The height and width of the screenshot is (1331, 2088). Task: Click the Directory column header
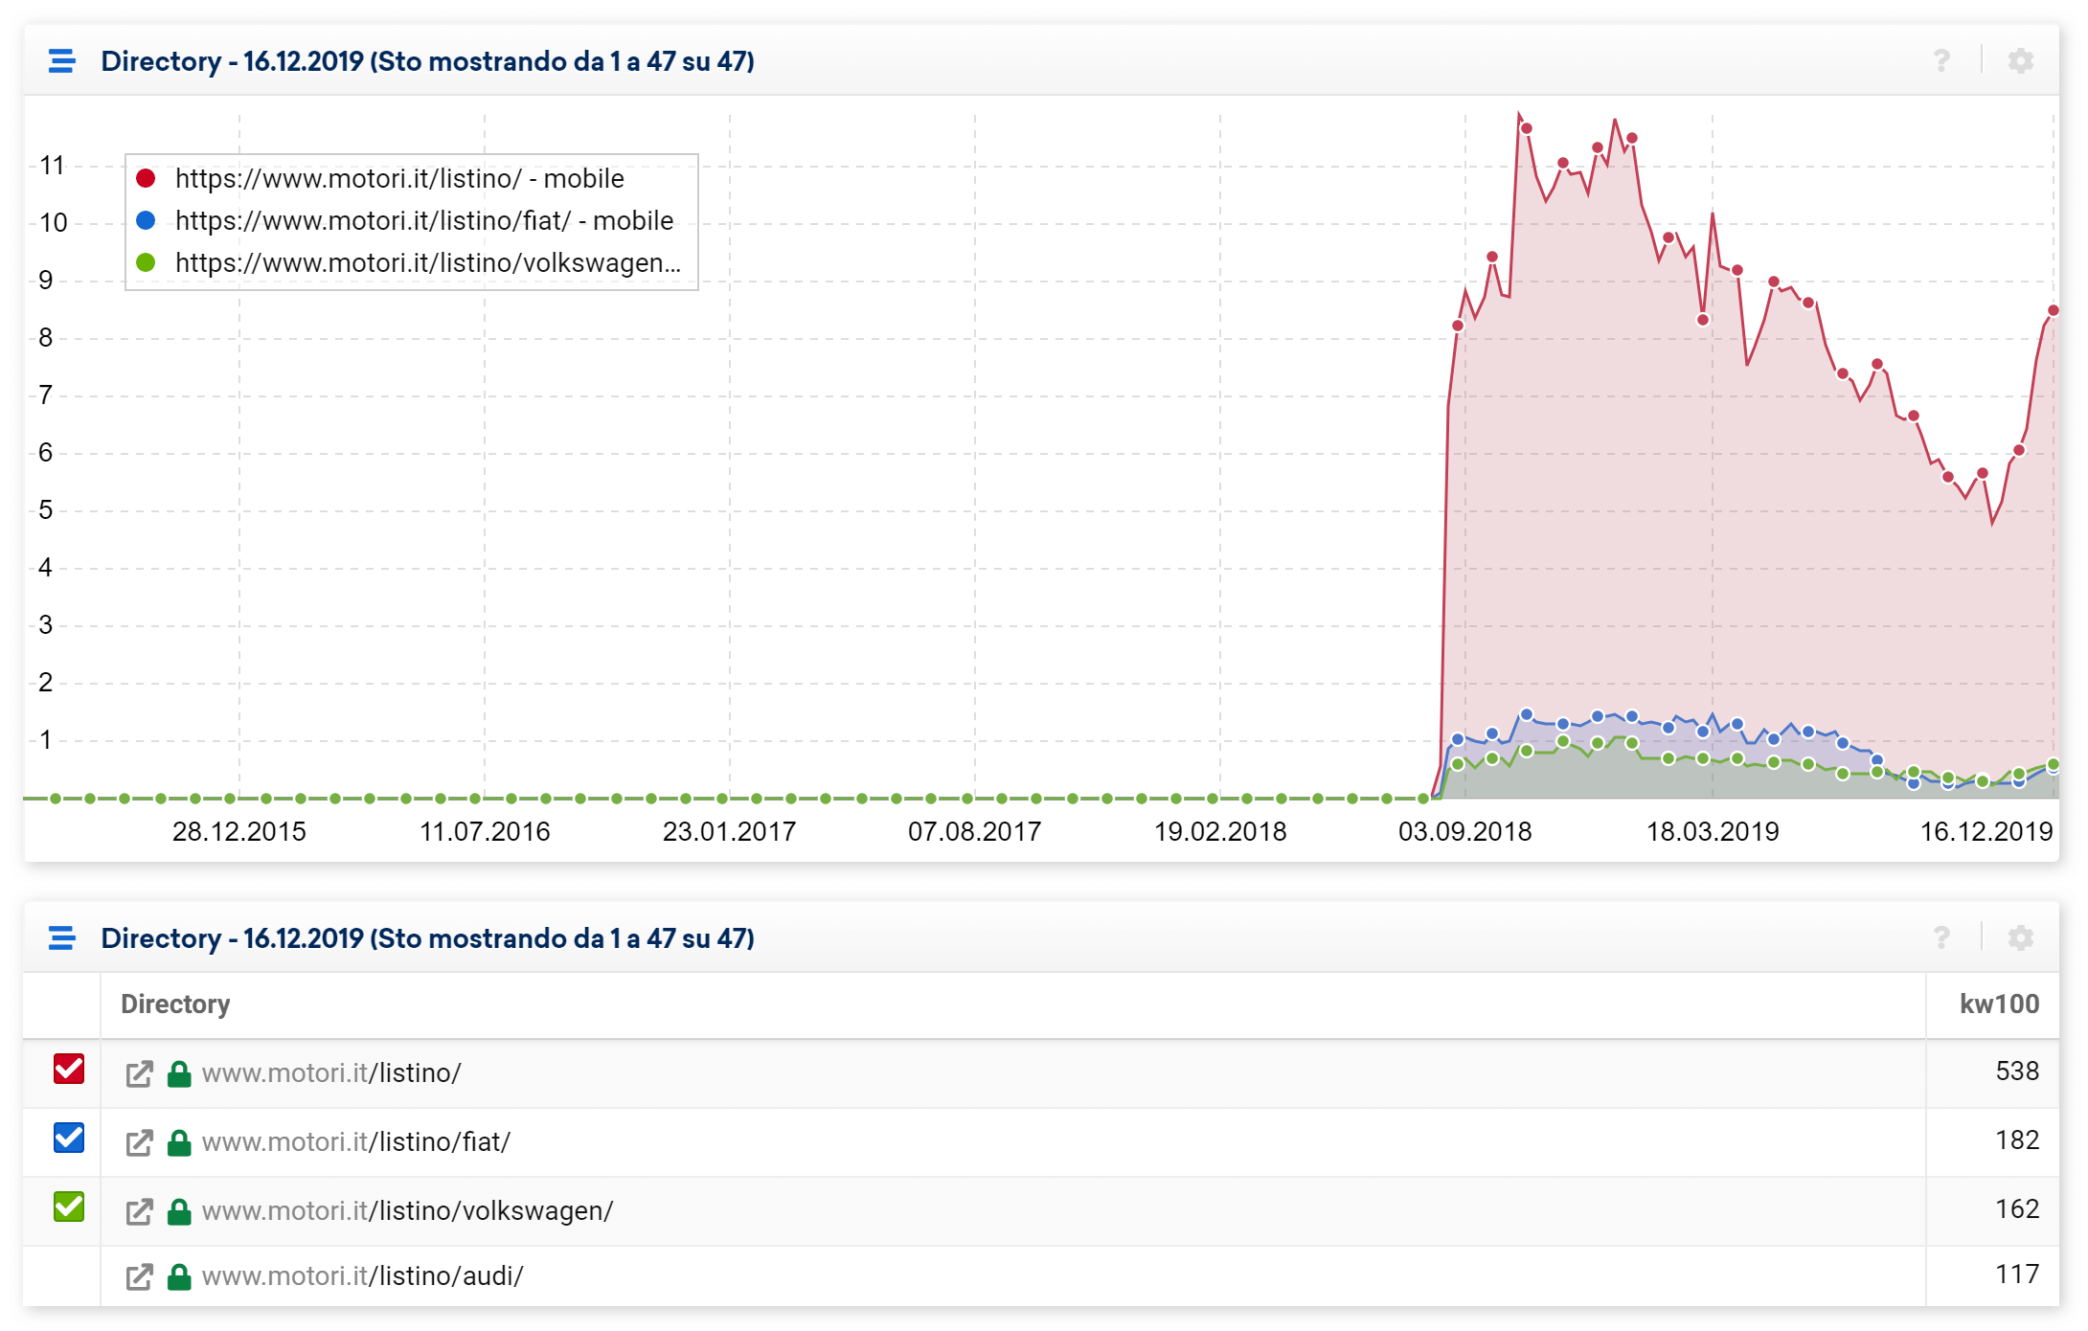click(175, 1004)
